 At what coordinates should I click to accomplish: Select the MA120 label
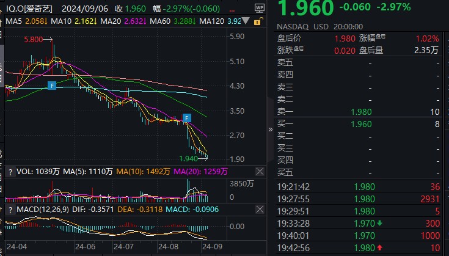pos(211,21)
